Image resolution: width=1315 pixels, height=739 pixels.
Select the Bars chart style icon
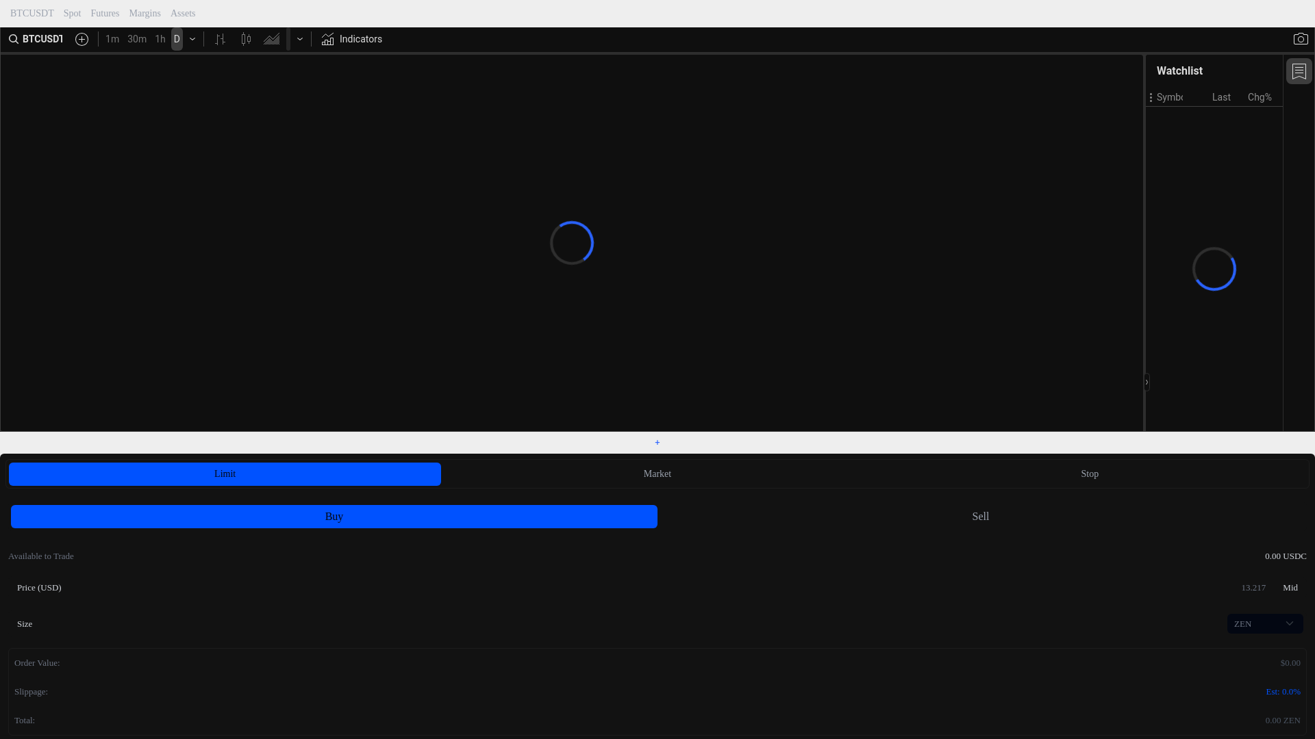coord(220,39)
